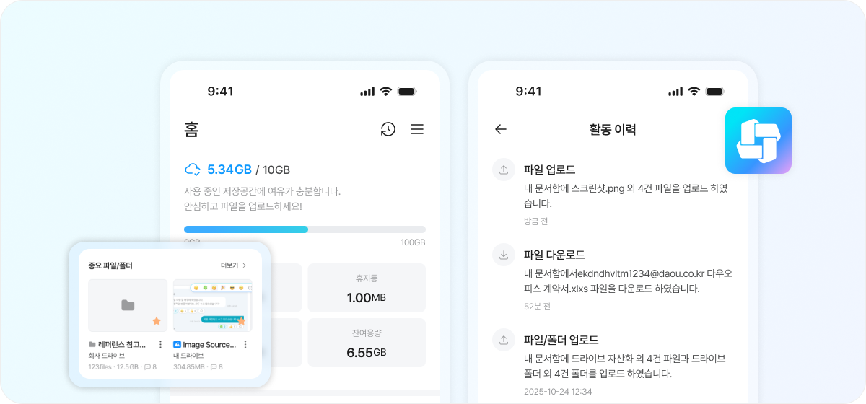Click the 더보기 link in 중요 파일/폴더
The height and width of the screenshot is (404, 866).
(x=234, y=265)
